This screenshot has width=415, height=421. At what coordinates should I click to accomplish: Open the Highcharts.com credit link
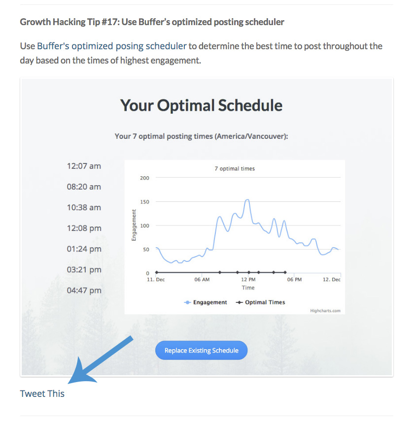click(325, 311)
